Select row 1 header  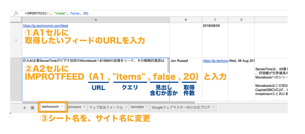(16, 40)
